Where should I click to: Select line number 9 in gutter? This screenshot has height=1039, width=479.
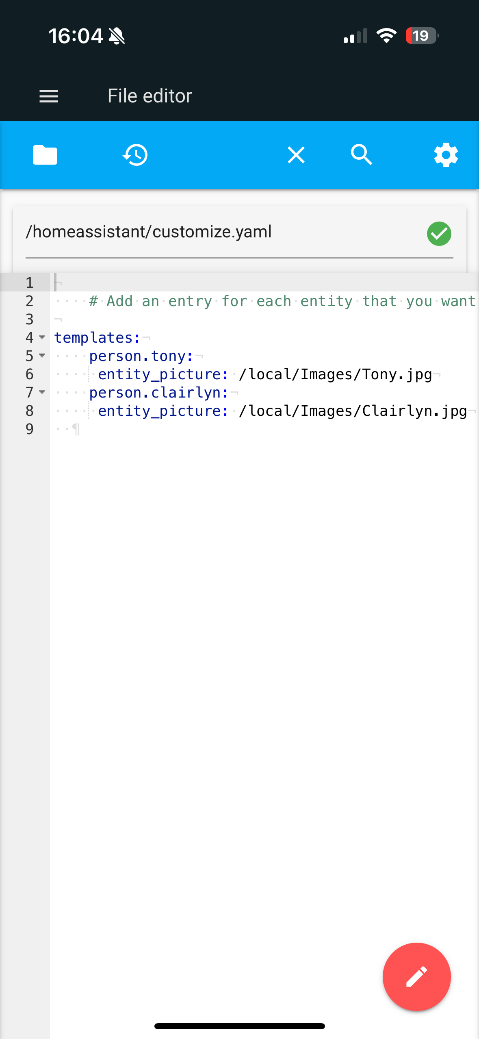(x=29, y=429)
